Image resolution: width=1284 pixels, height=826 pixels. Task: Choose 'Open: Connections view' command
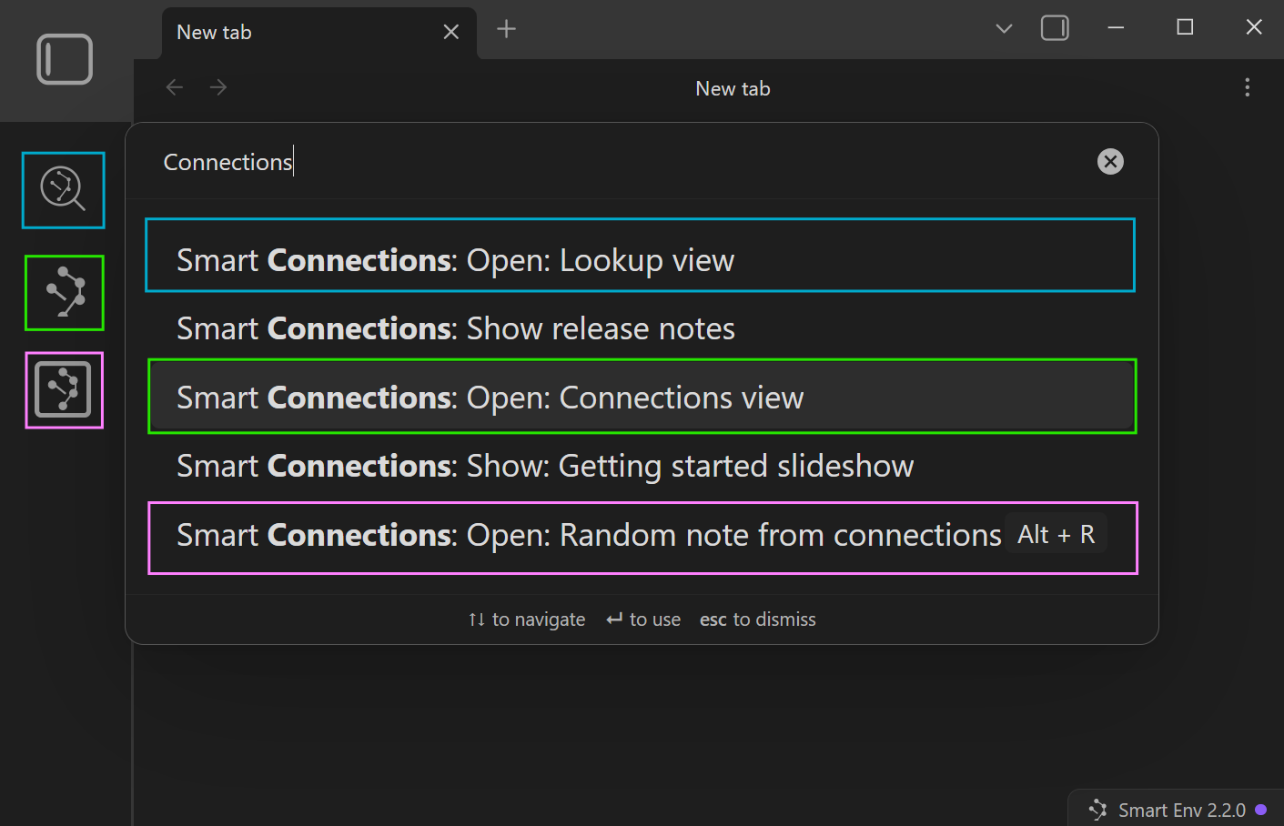click(640, 398)
